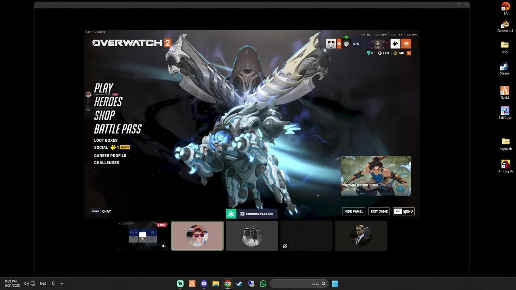516x290 pixels.
Task: Open WhatsApp from the taskbar
Action: point(263,284)
